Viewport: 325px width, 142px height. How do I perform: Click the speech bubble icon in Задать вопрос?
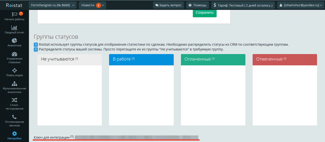(x=157, y=5)
